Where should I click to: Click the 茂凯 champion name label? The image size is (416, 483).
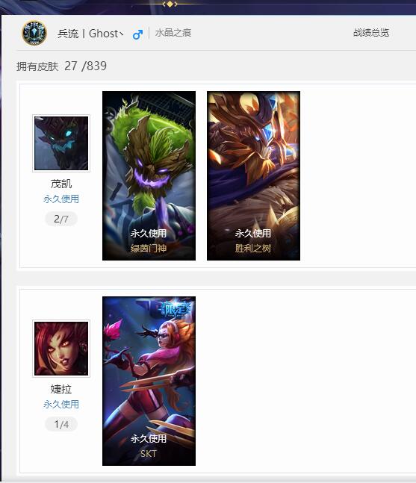click(x=61, y=184)
